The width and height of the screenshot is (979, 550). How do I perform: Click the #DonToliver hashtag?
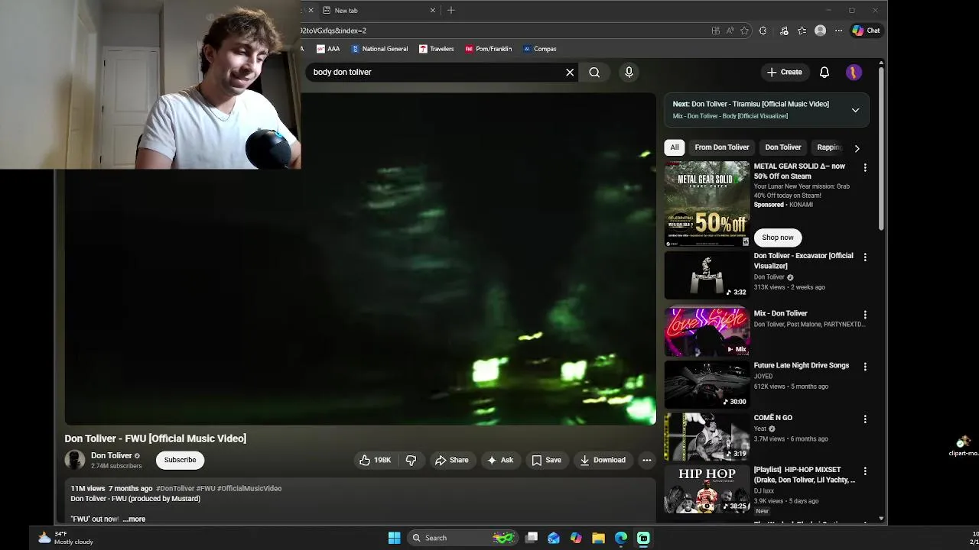(175, 488)
